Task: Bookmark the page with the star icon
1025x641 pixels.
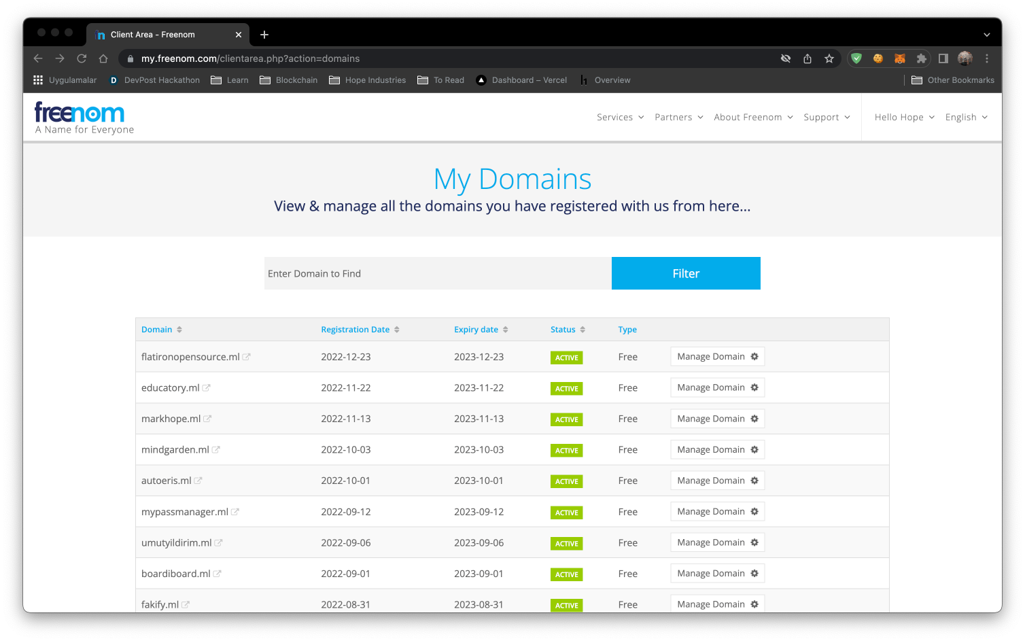Action: coord(829,58)
